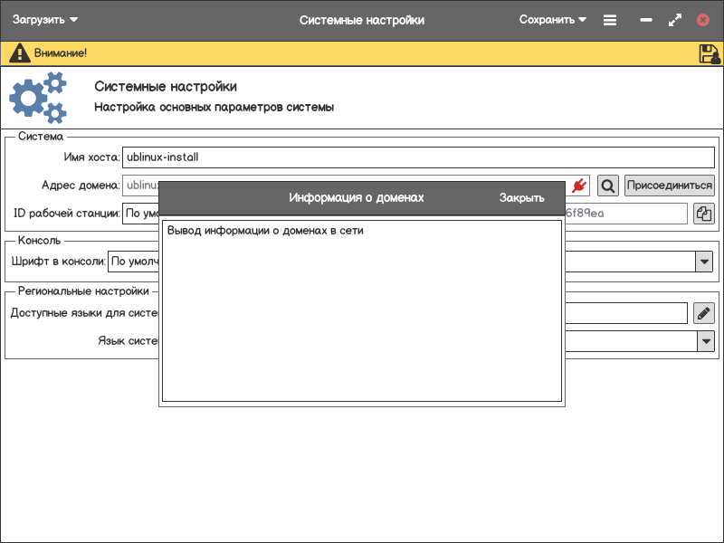Click the available languages input field
Image resolution: width=724 pixels, height=543 pixels.
[x=624, y=313]
